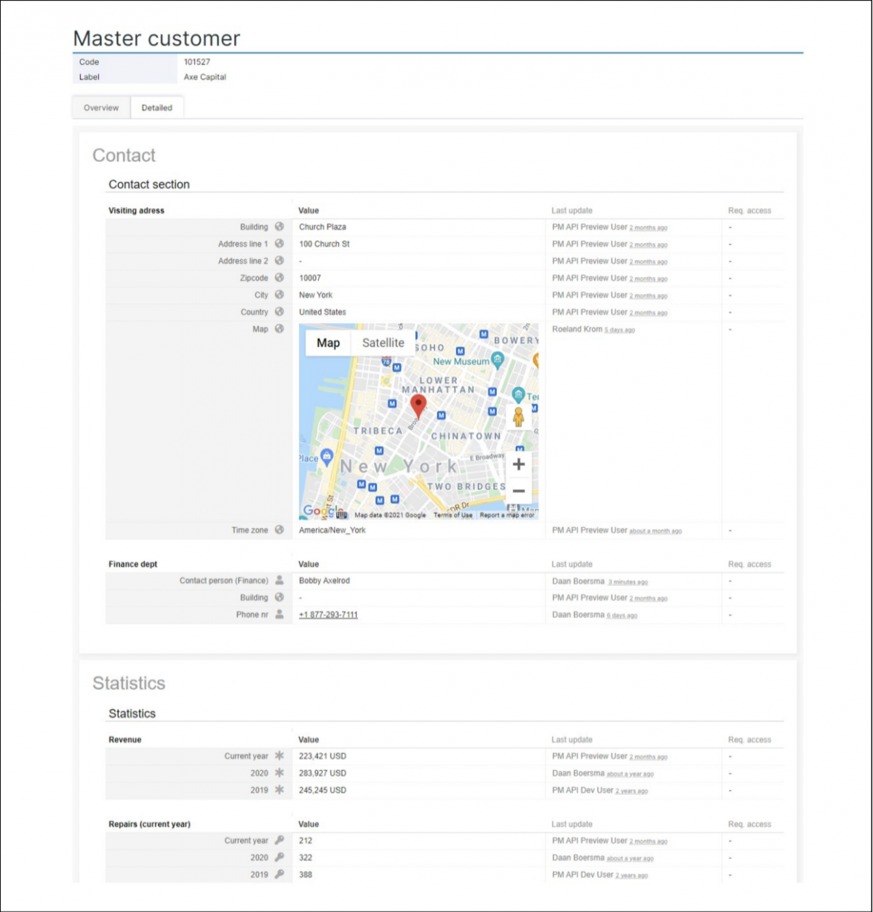This screenshot has height=912, width=873.
Task: Click Report a map error link
Action: tap(508, 515)
